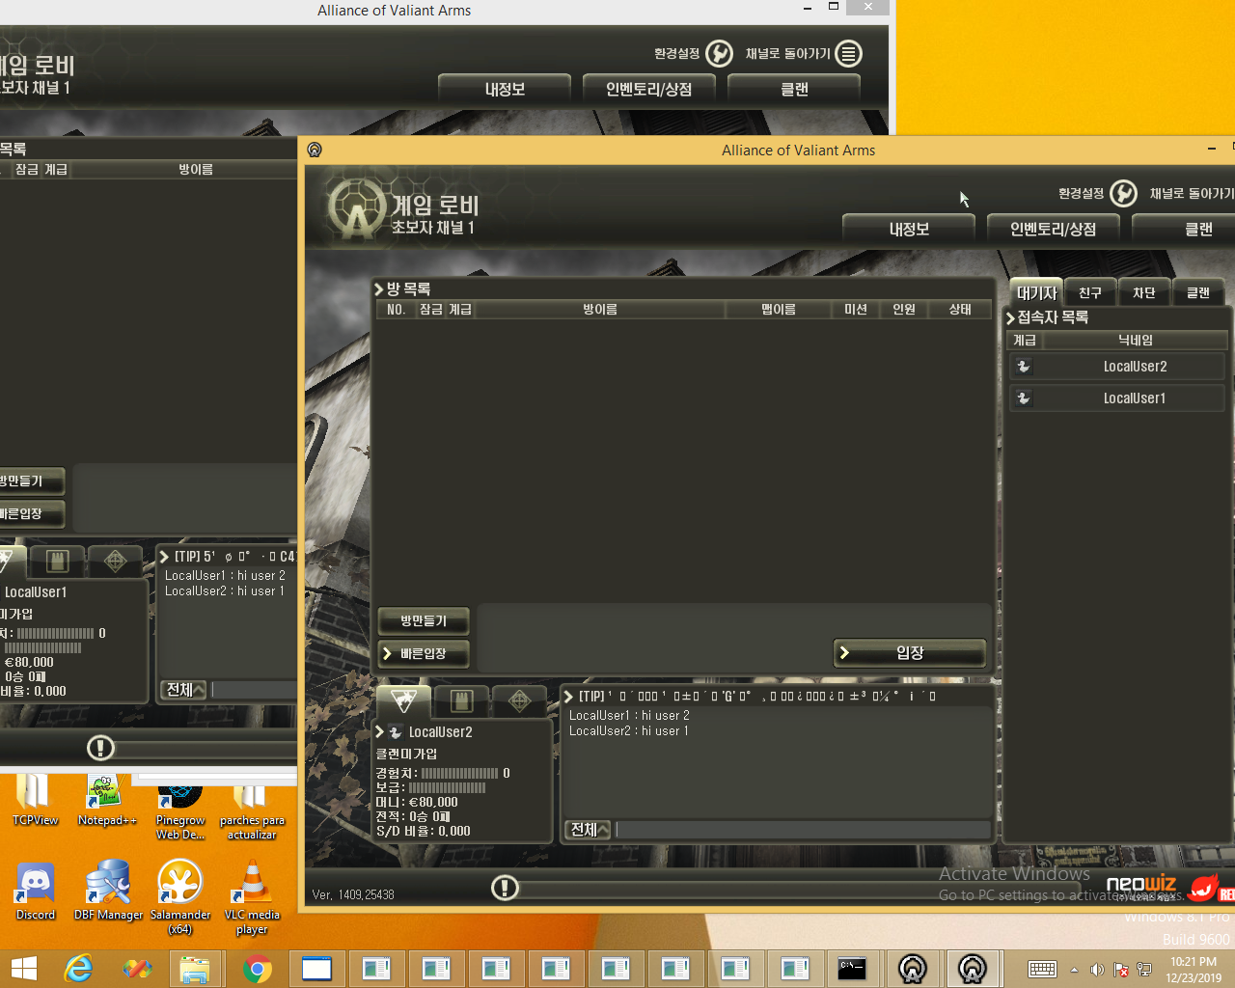Open File Explorer from taskbar

196,969
